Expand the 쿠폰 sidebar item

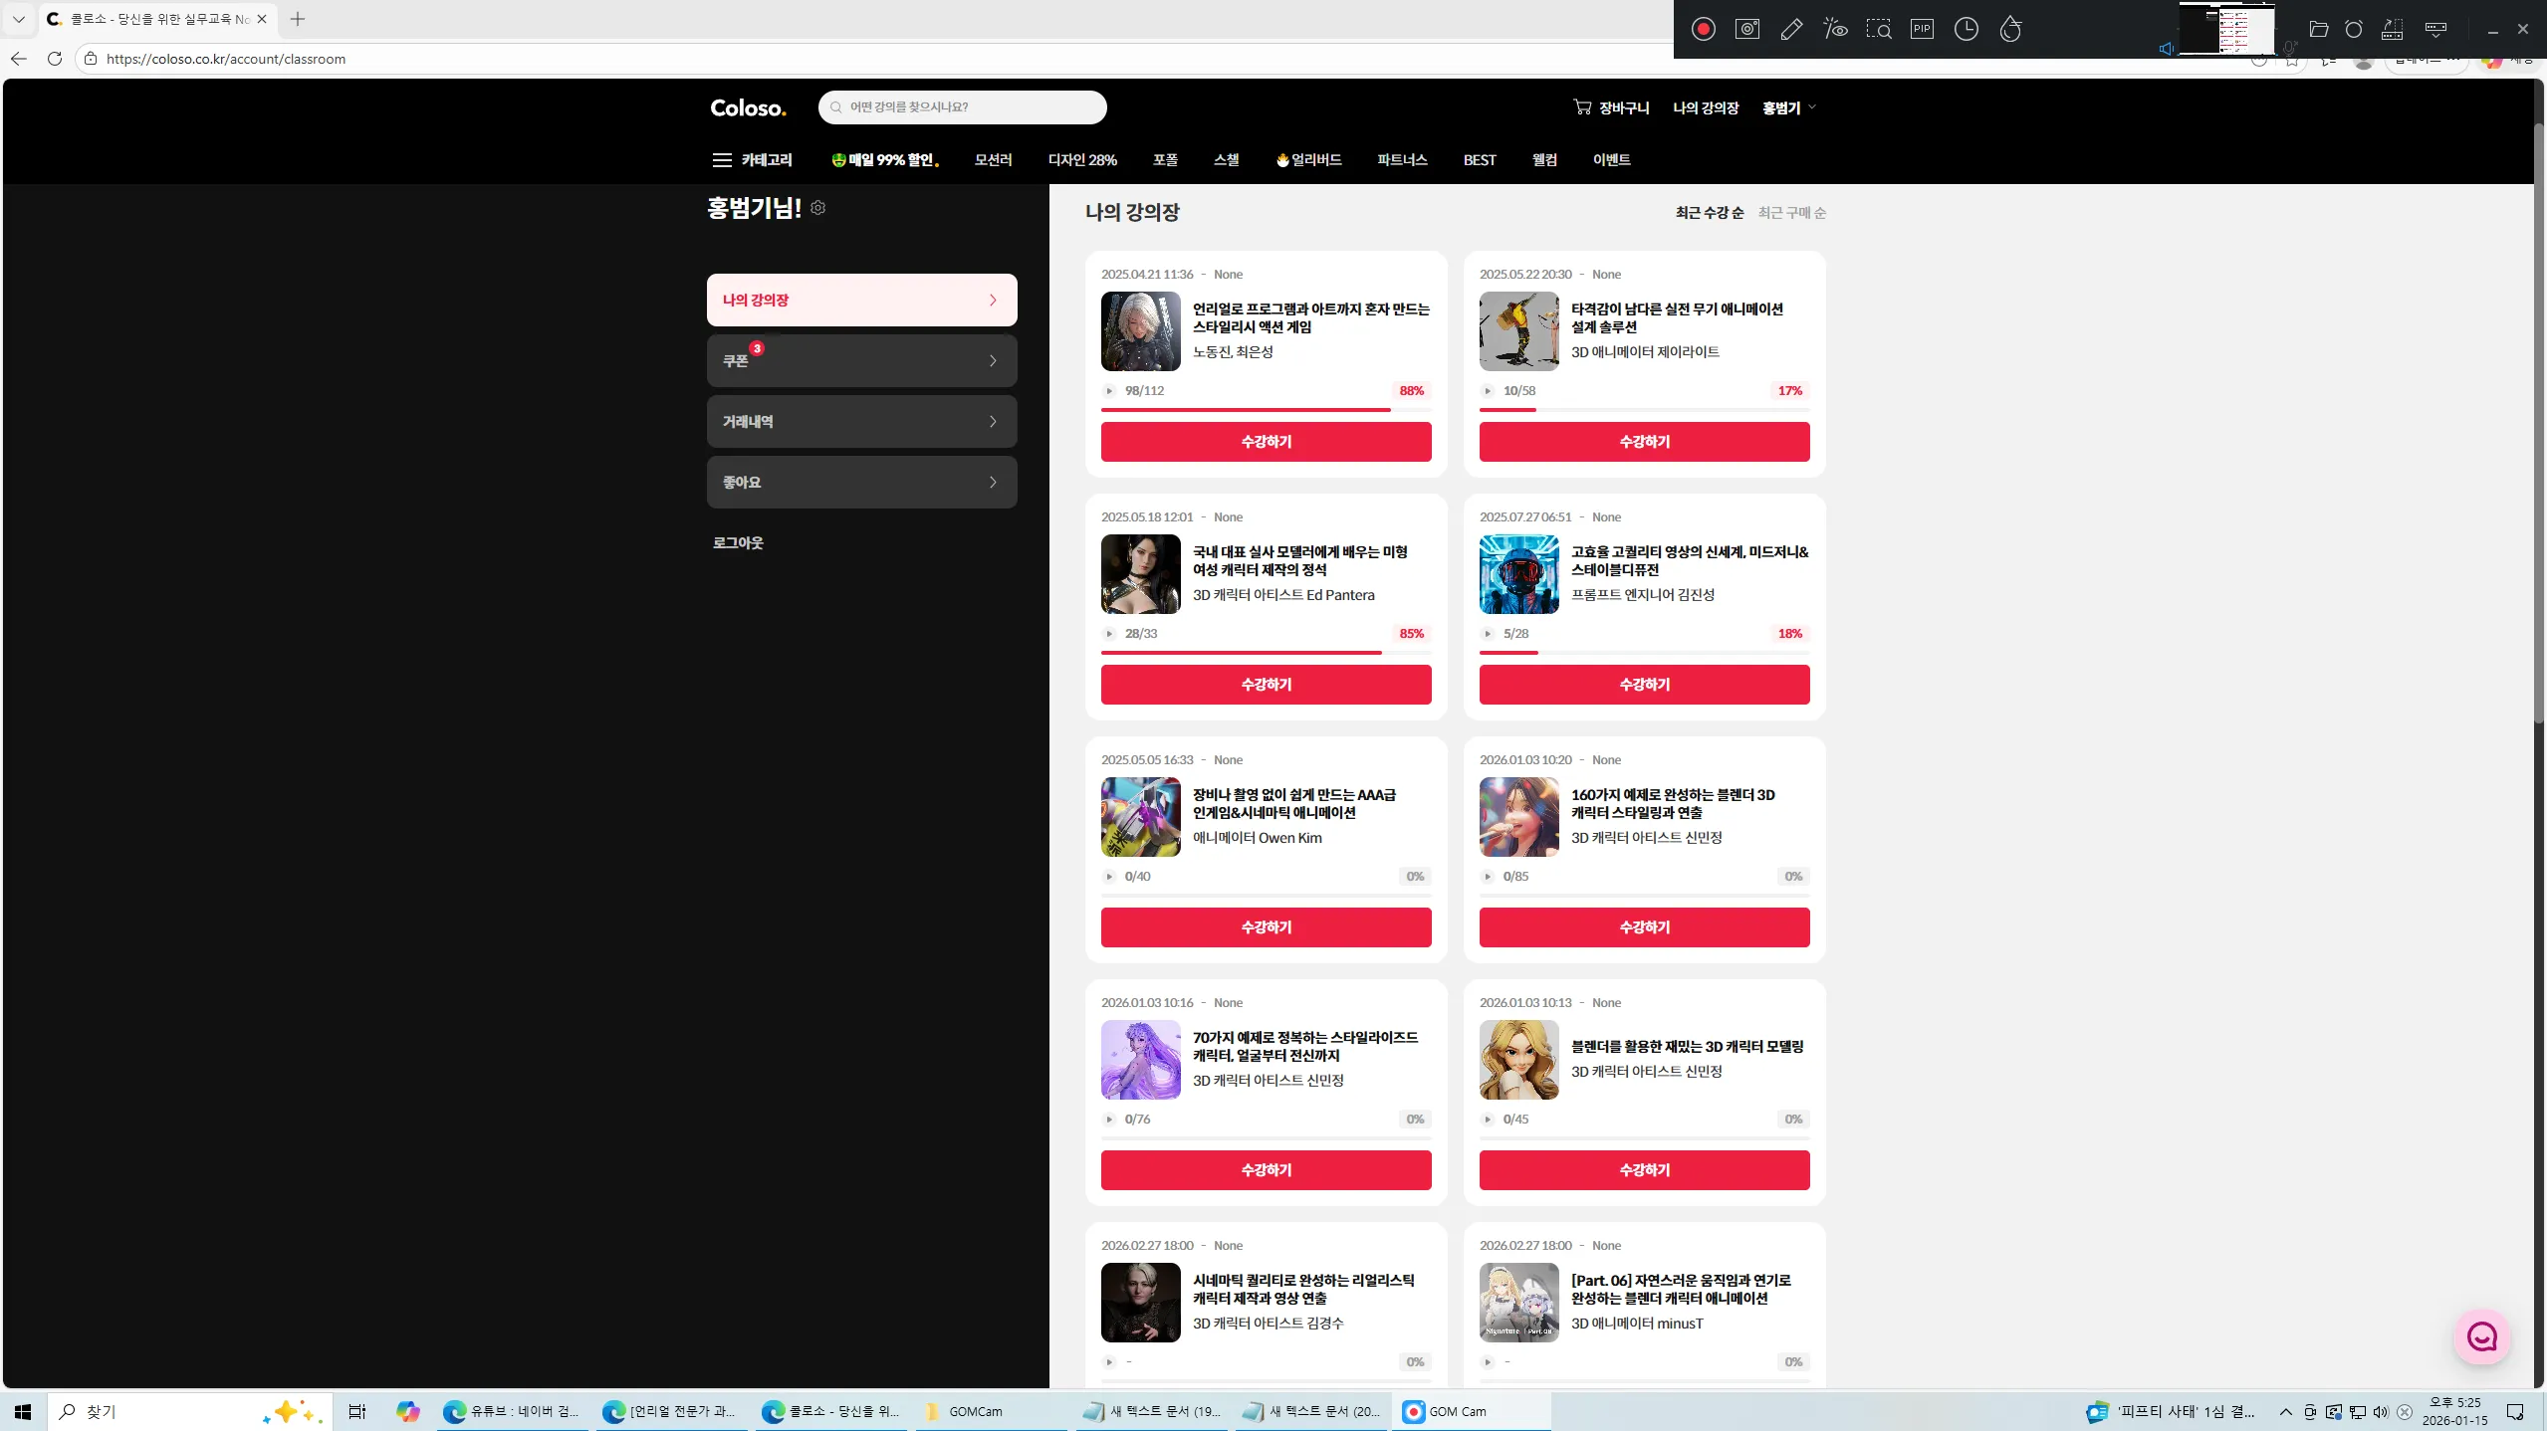tap(861, 361)
